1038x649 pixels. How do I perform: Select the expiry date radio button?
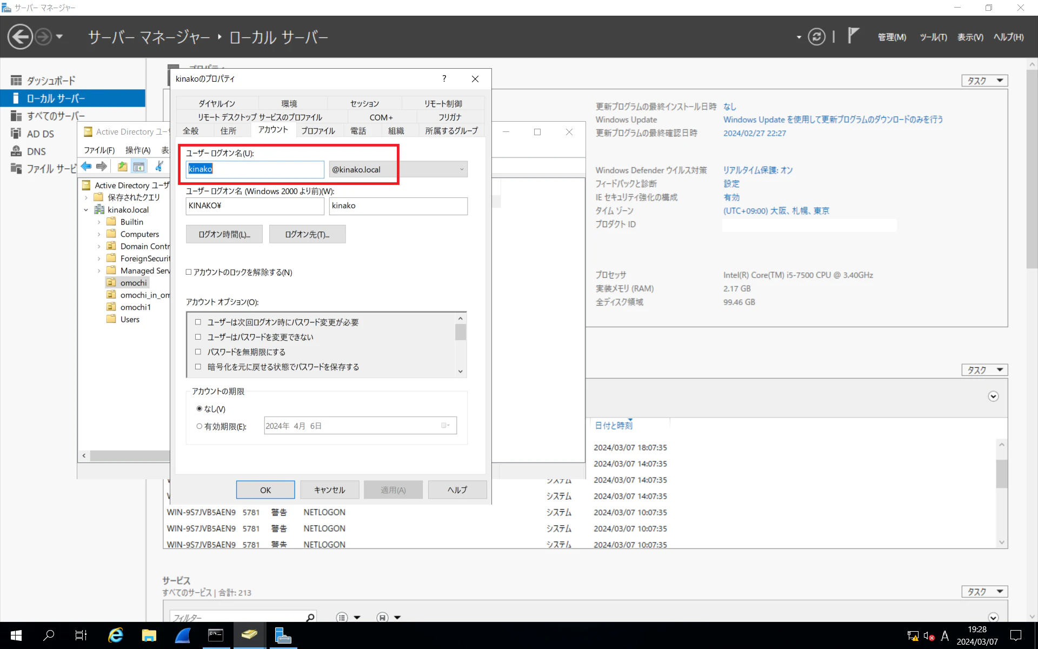click(x=199, y=426)
